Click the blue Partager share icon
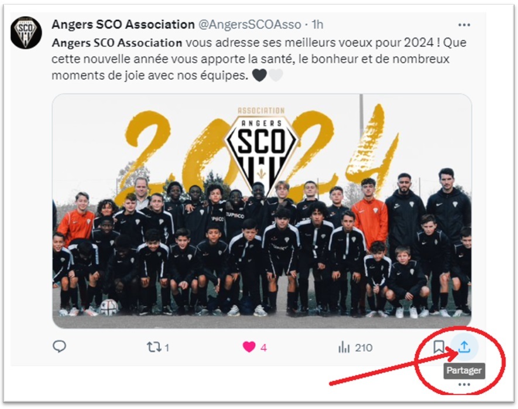 (464, 347)
